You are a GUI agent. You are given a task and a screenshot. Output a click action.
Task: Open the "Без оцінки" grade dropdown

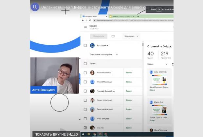click(x=132, y=36)
